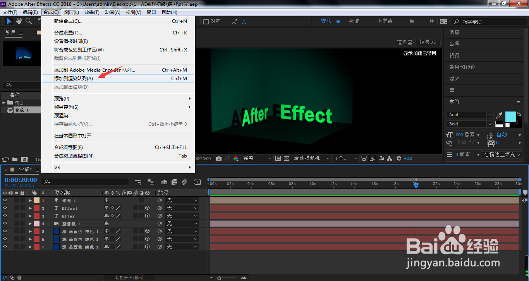529x281 pixels.
Task: Create a new folder in Project panel
Action: tap(15, 159)
